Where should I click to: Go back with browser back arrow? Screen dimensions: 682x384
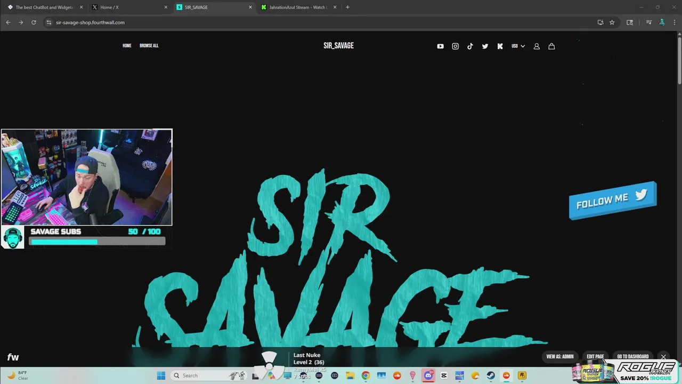coord(8,22)
